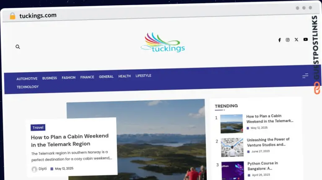The image size is (322, 180).
Task: Open trending Venture Studios article link
Action: 267,142
